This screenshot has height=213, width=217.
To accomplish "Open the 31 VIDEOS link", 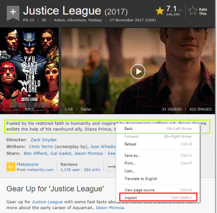I will (x=172, y=109).
